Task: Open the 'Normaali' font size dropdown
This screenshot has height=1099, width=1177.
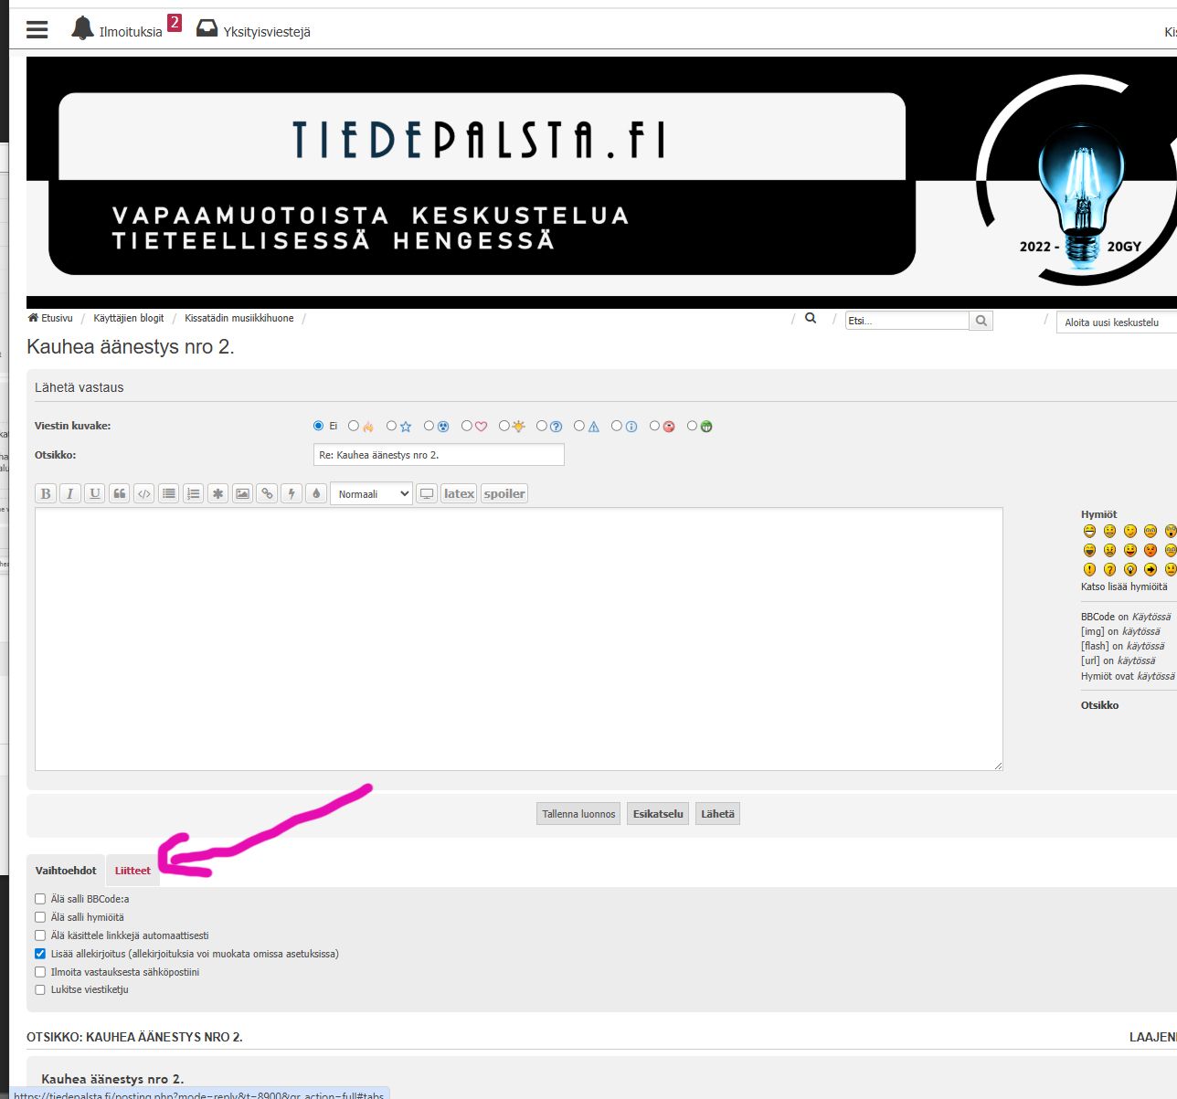Action: coord(371,494)
